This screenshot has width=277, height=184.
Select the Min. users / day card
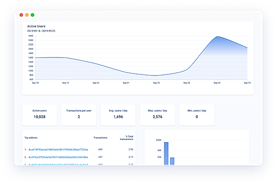pos(197,115)
